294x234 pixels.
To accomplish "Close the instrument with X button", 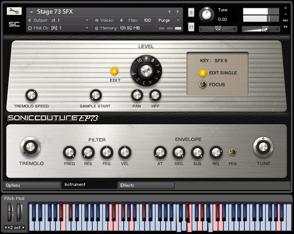I will (285, 8).
